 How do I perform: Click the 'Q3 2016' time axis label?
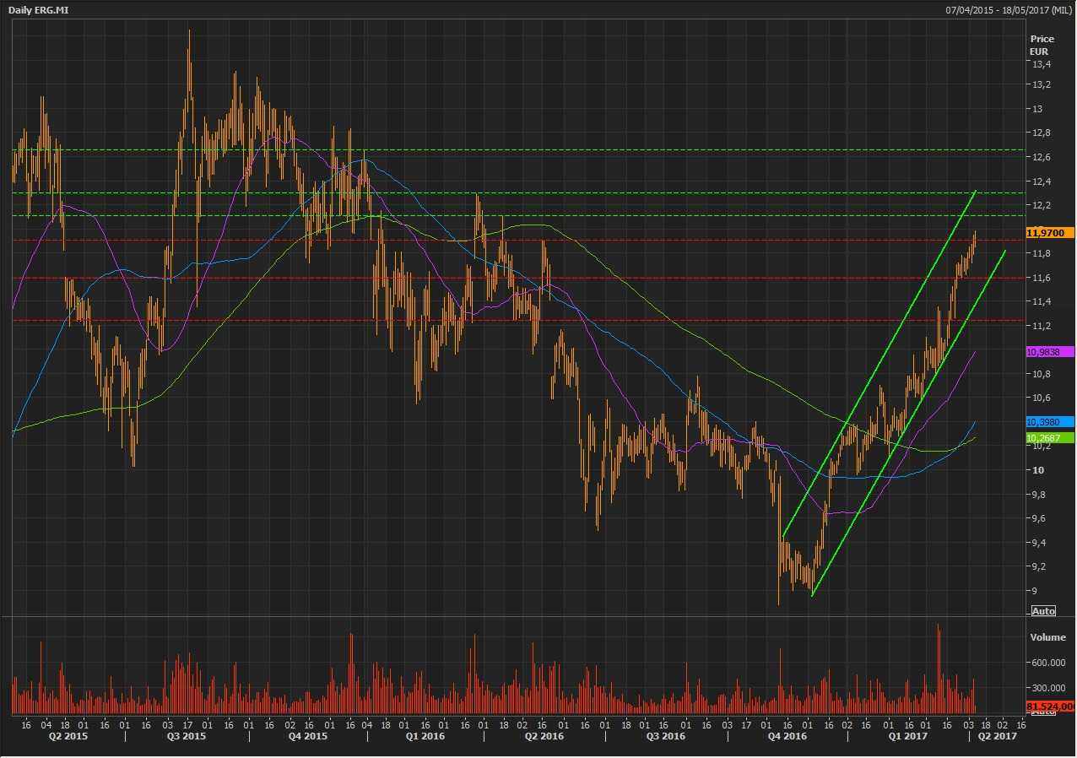pos(665,736)
